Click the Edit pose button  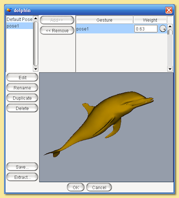[22, 77]
